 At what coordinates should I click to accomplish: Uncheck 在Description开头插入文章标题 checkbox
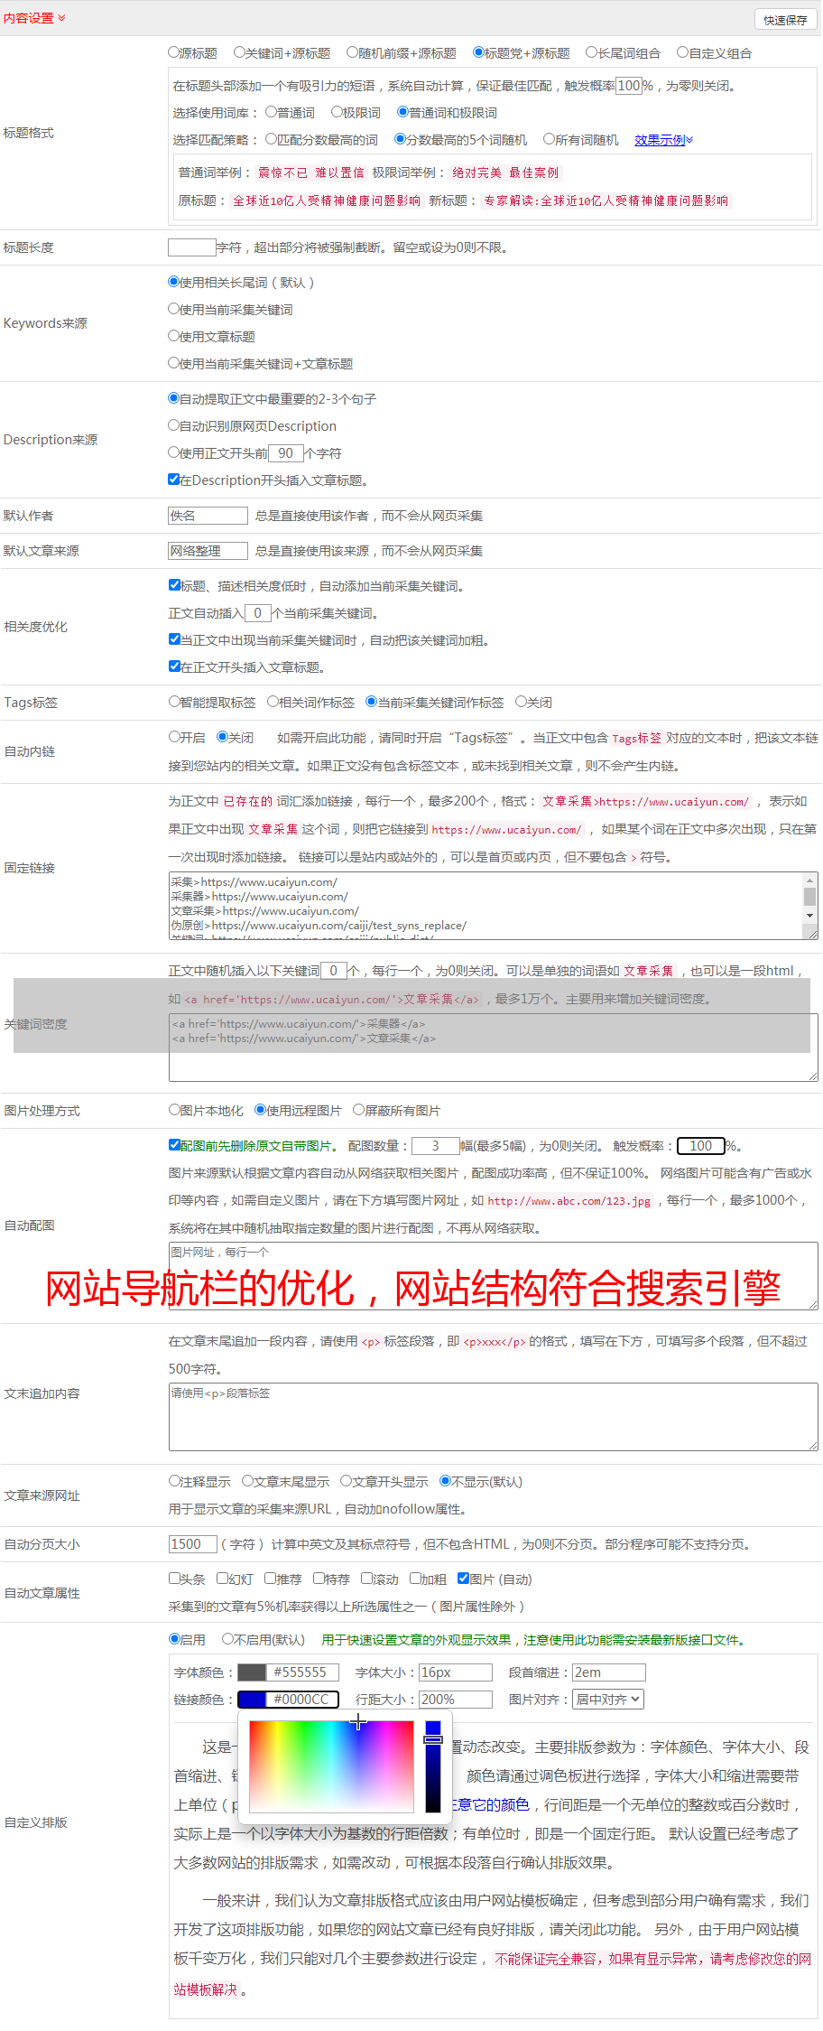174,480
